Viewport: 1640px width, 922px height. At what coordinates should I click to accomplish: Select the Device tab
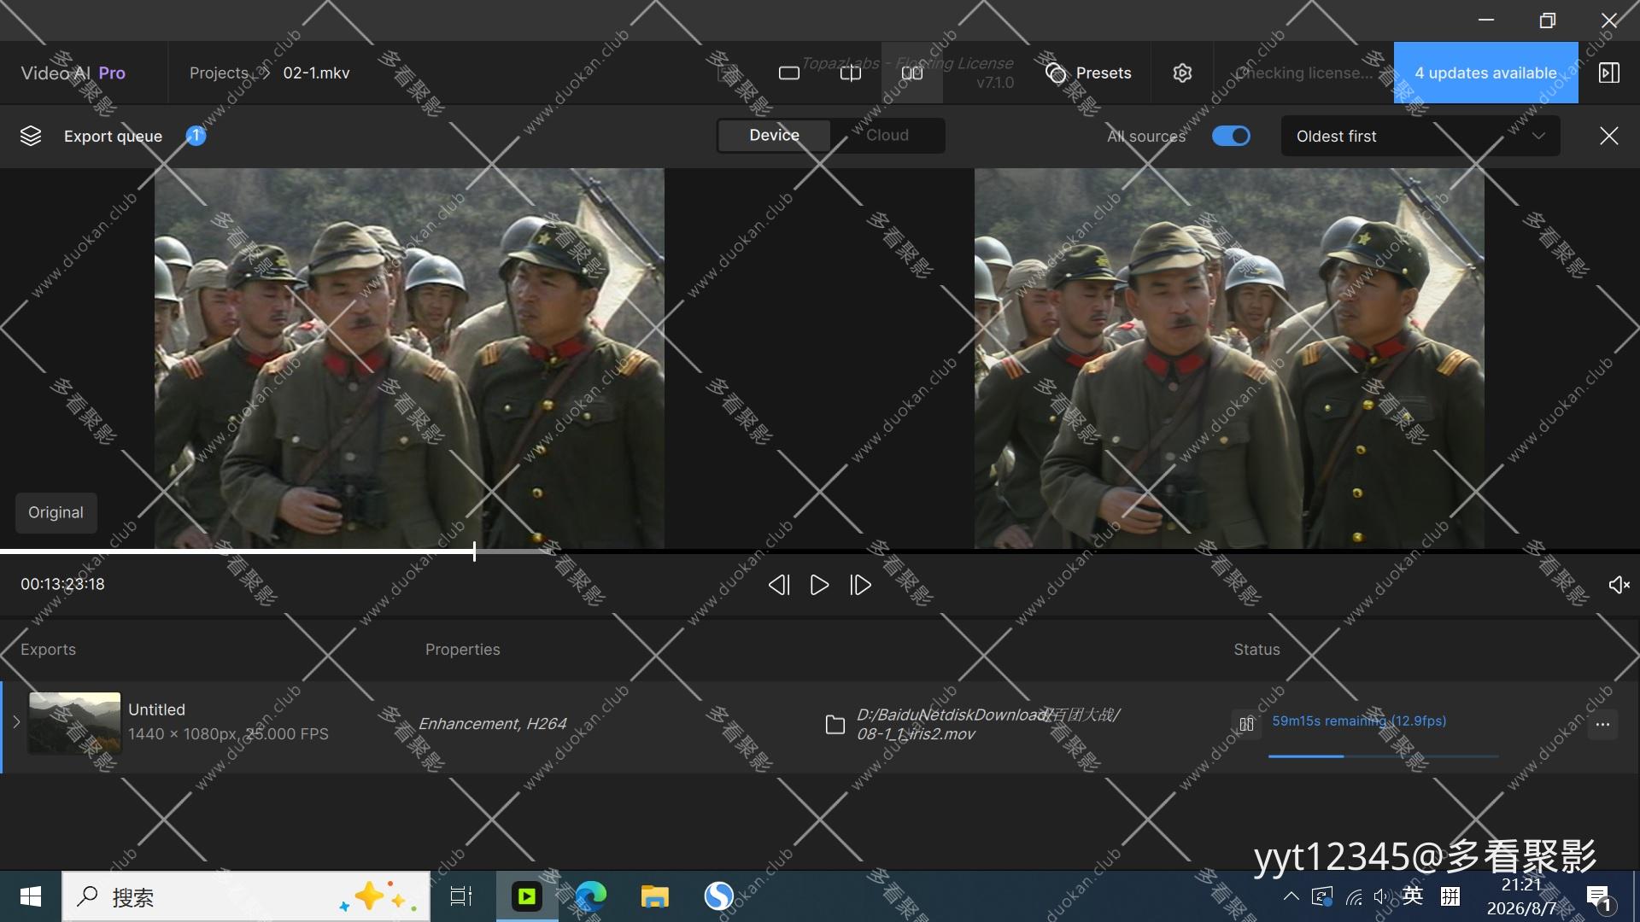[774, 136]
